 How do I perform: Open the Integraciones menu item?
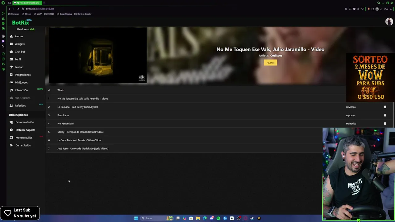pos(23,75)
